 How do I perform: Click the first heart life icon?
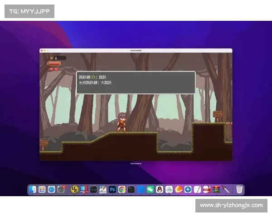(x=51, y=69)
